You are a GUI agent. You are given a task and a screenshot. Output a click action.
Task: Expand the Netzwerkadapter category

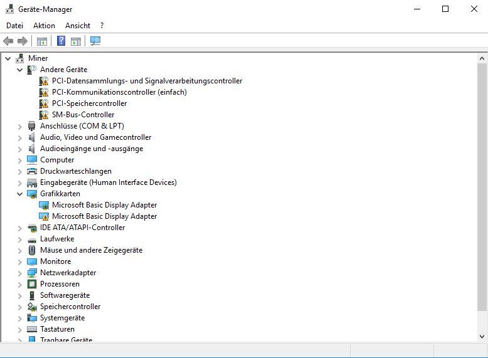[20, 273]
